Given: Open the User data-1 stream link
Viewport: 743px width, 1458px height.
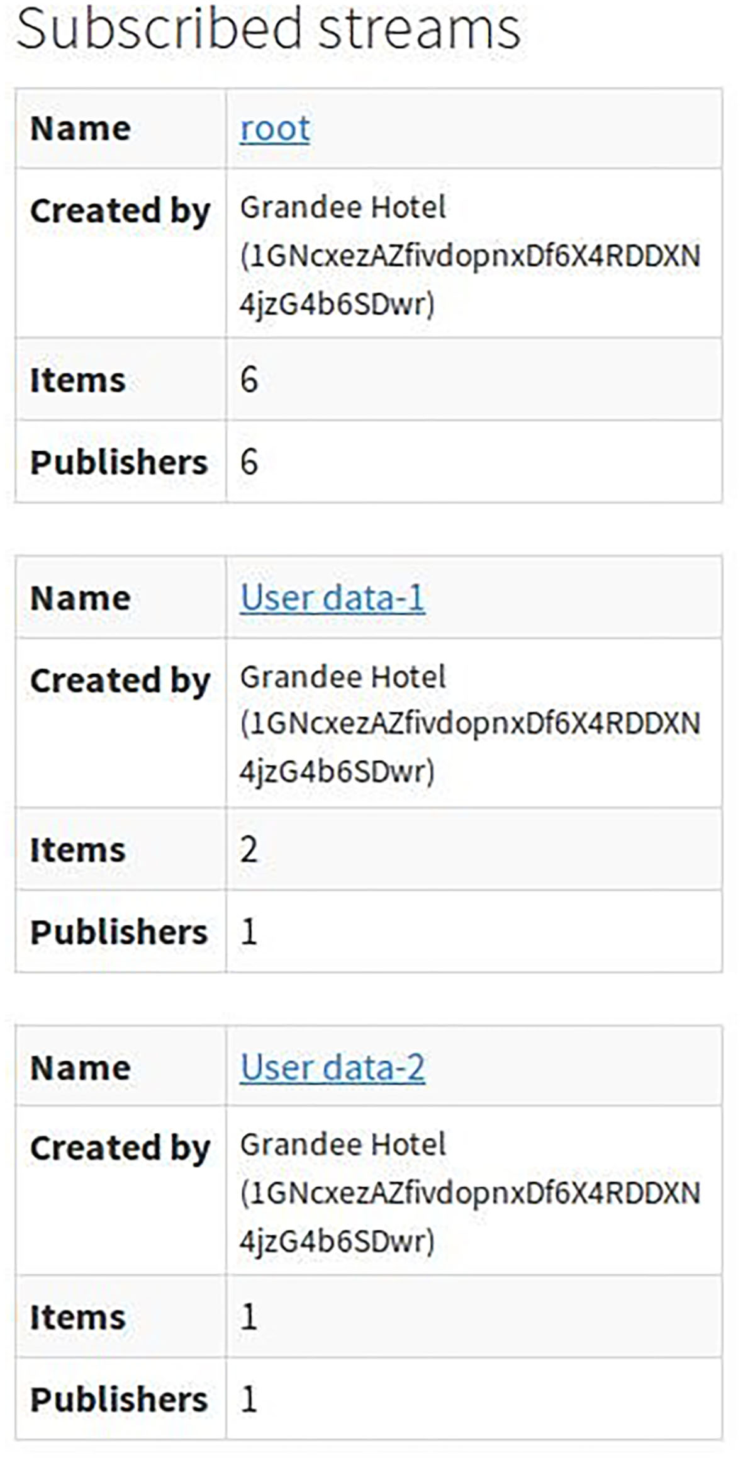Looking at the screenshot, I should coord(332,598).
